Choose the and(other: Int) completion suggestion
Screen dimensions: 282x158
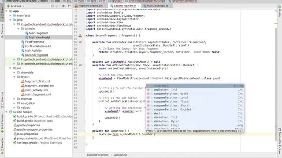[195, 90]
